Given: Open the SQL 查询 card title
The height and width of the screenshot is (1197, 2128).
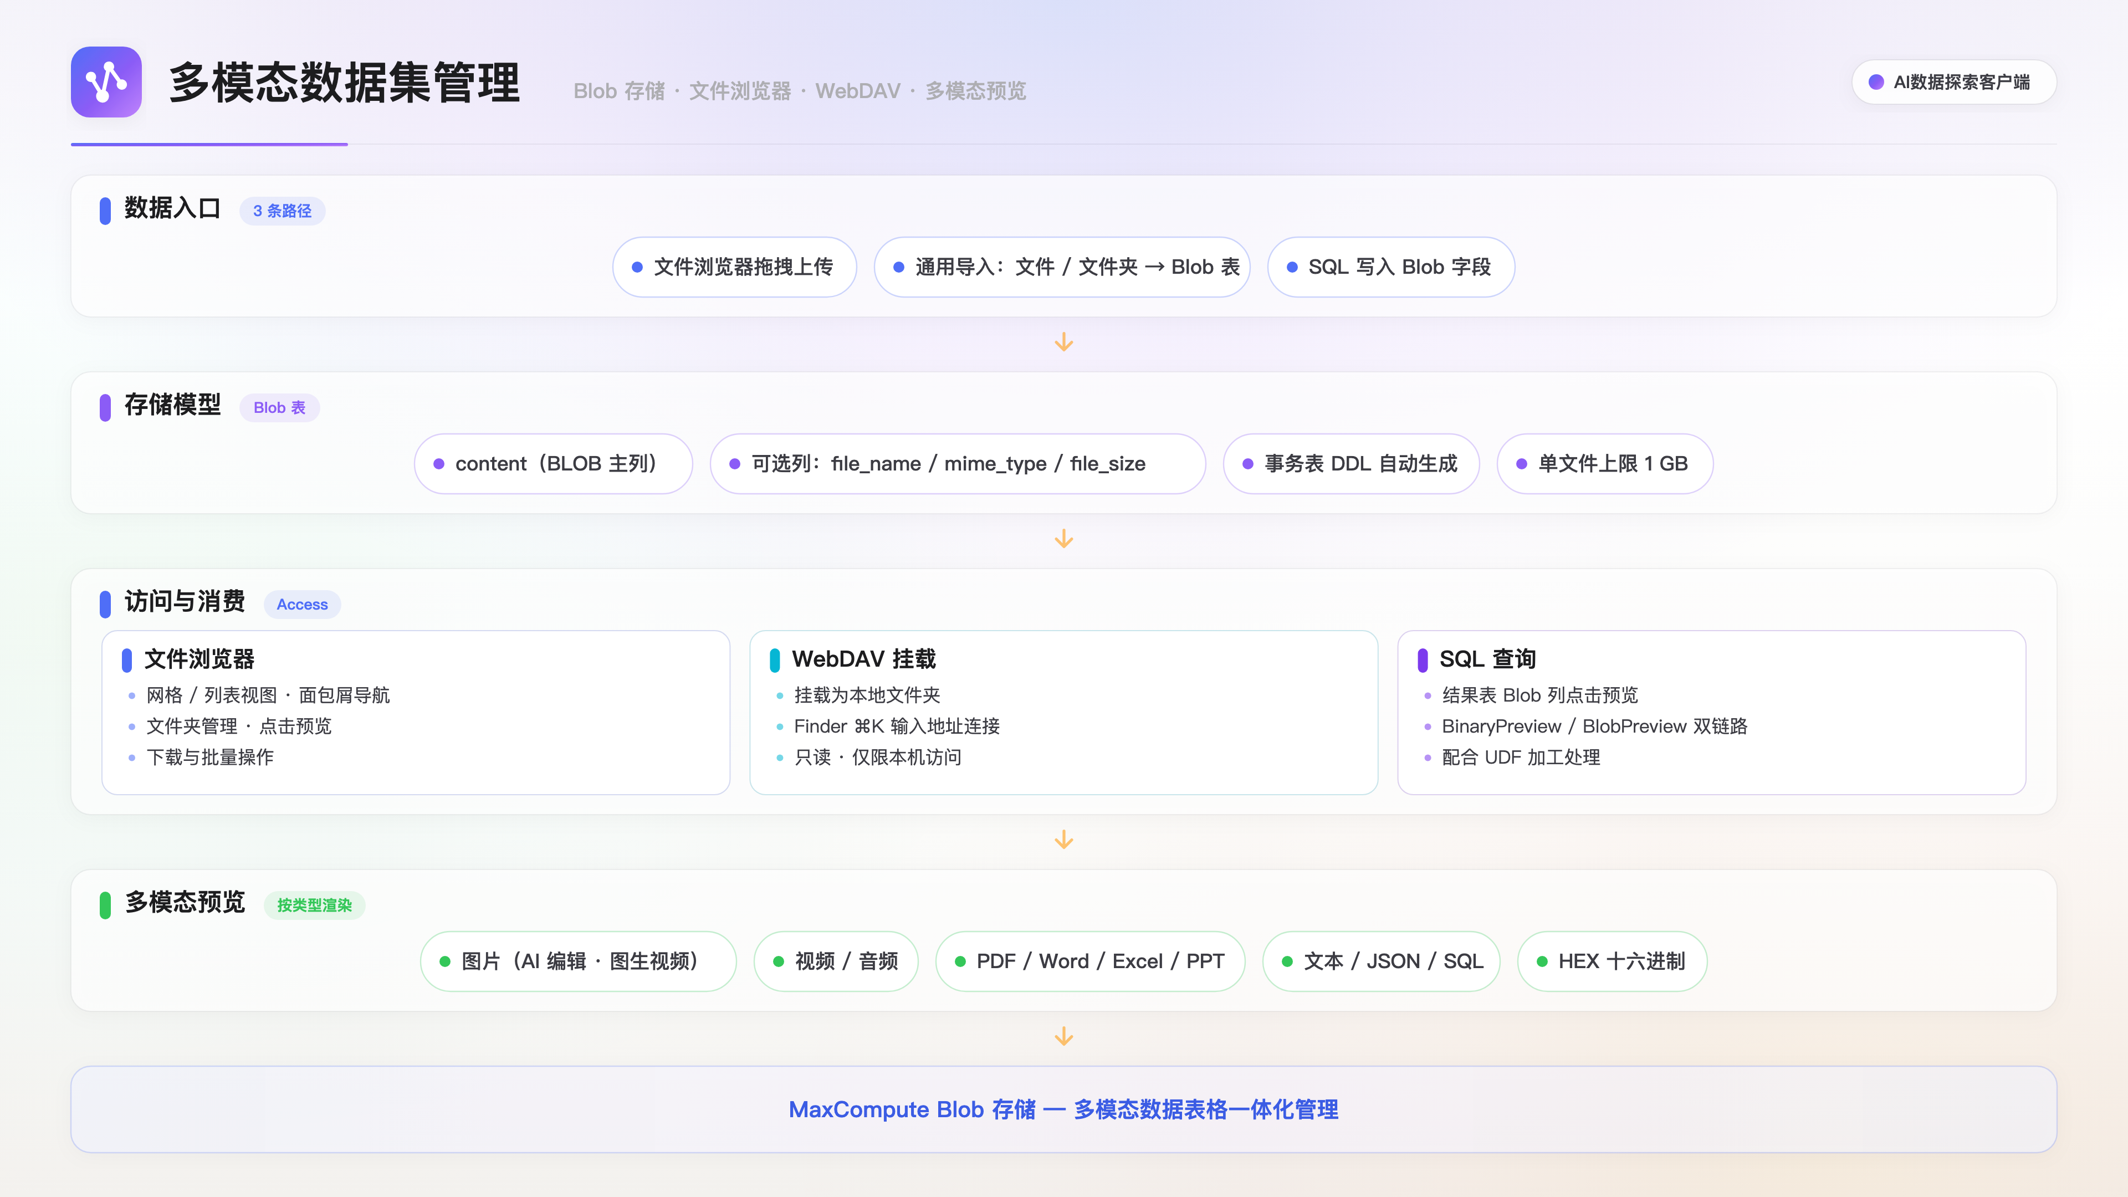Looking at the screenshot, I should 1488,658.
